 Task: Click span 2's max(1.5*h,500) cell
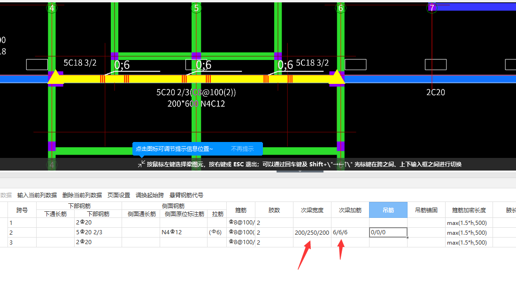pos(469,232)
